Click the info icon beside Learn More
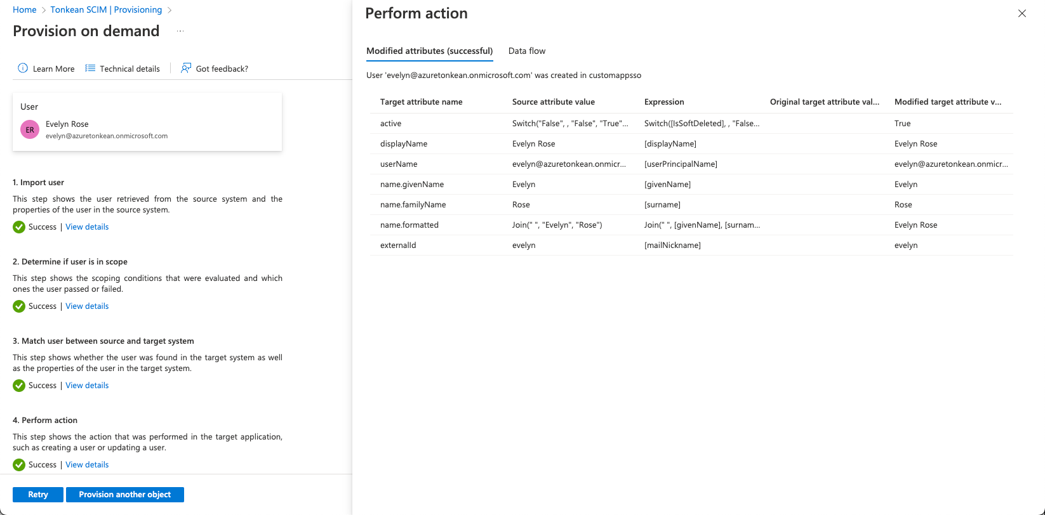The height and width of the screenshot is (515, 1045). 23,68
